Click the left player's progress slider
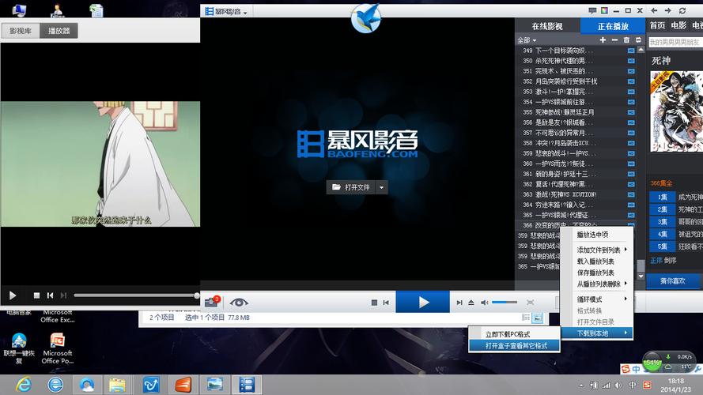 tap(135, 295)
